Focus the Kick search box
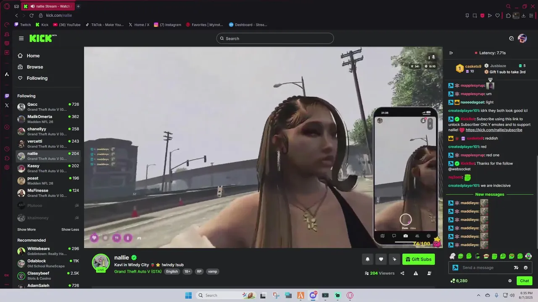 [275, 39]
